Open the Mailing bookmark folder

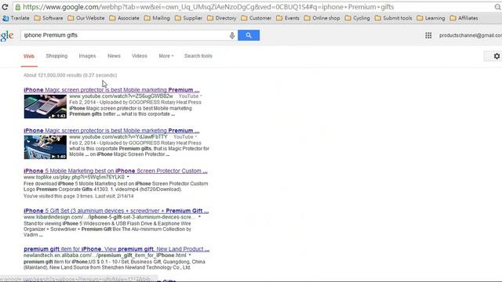[157, 18]
